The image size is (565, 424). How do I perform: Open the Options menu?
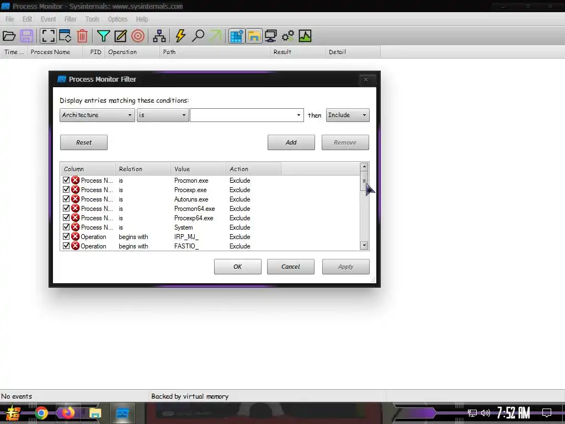pyautogui.click(x=118, y=19)
